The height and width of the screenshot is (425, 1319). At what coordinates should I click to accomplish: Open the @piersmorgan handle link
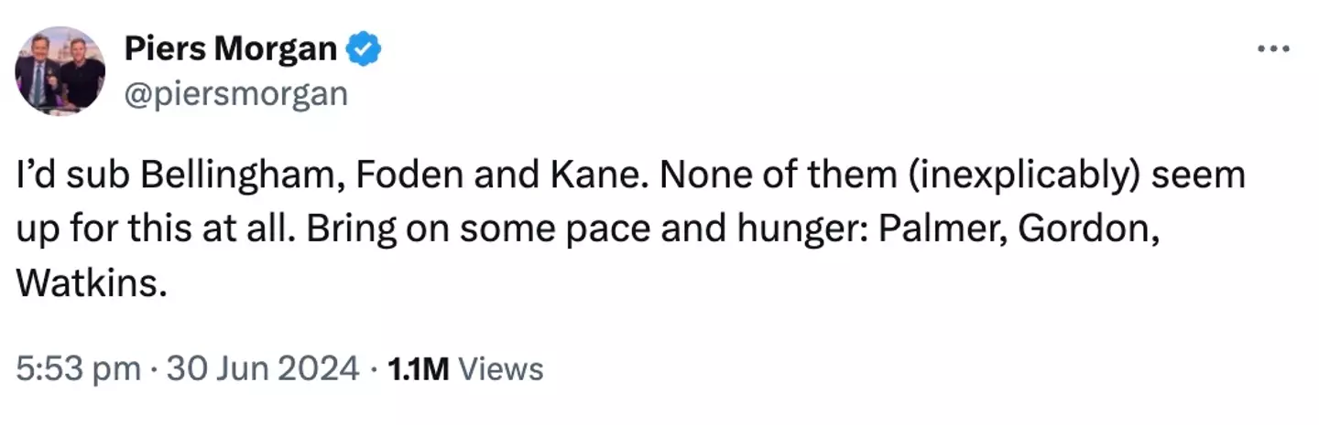tap(235, 94)
